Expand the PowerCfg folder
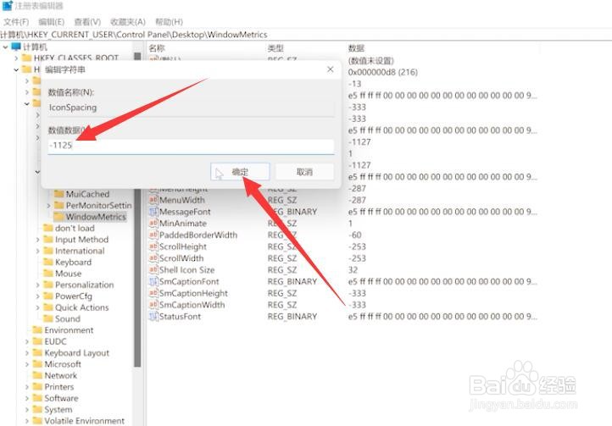 pos(38,296)
